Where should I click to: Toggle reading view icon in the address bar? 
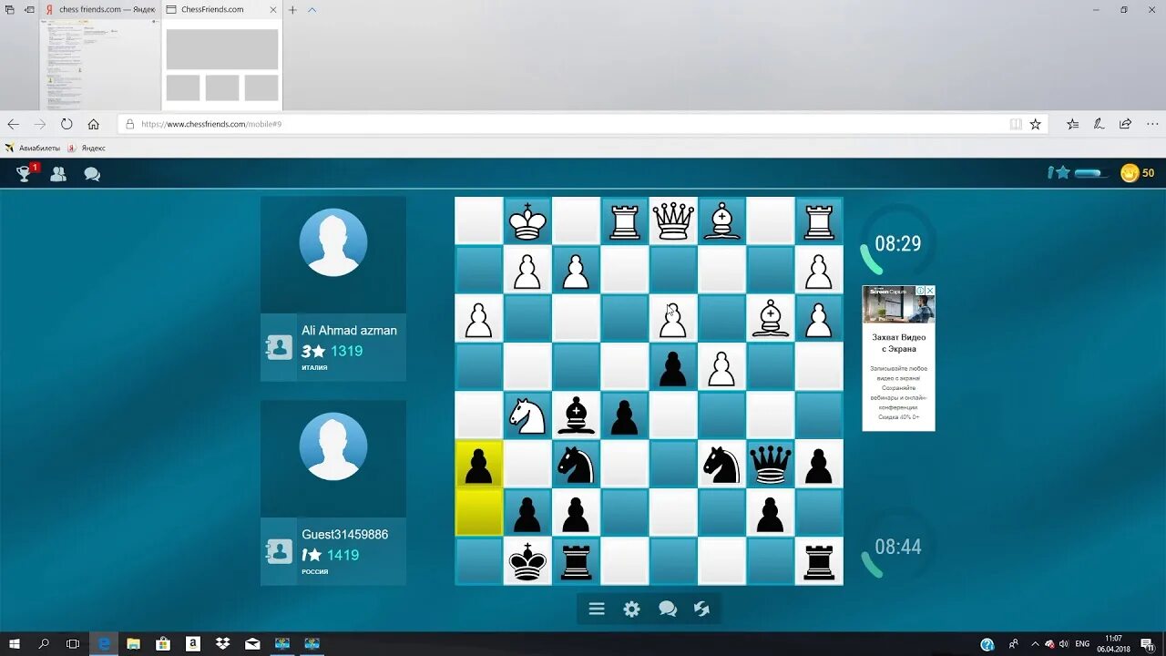[1014, 123]
